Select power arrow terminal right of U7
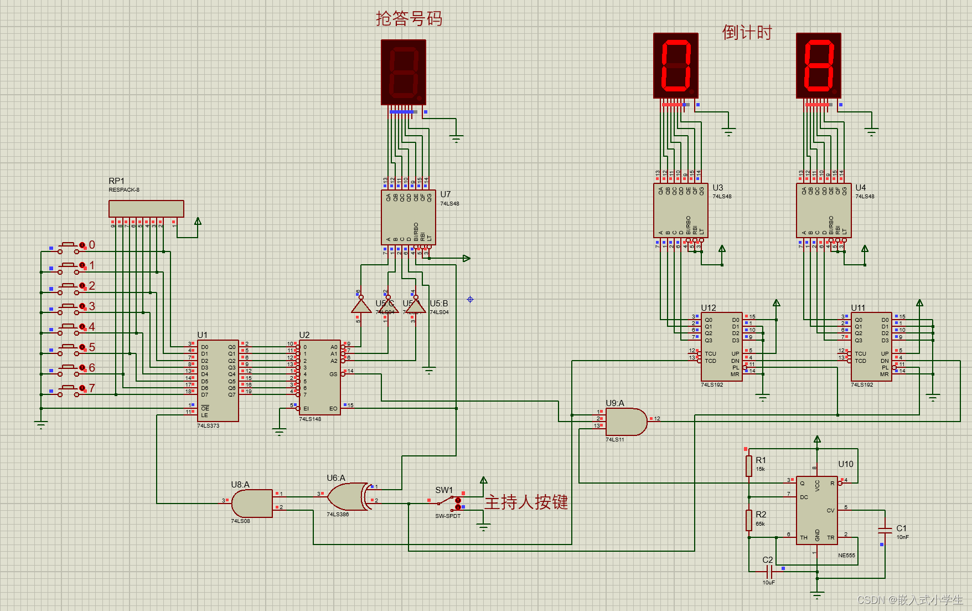Image resolution: width=972 pixels, height=611 pixels. click(467, 258)
